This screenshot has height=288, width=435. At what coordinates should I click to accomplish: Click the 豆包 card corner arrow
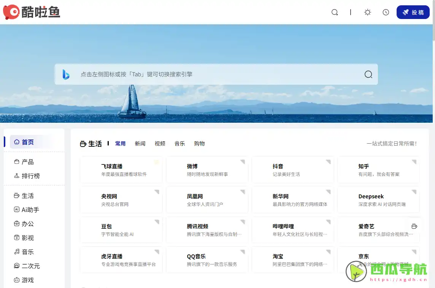[x=157, y=222]
